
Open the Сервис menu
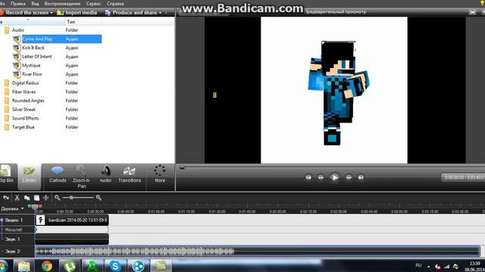pyautogui.click(x=93, y=4)
